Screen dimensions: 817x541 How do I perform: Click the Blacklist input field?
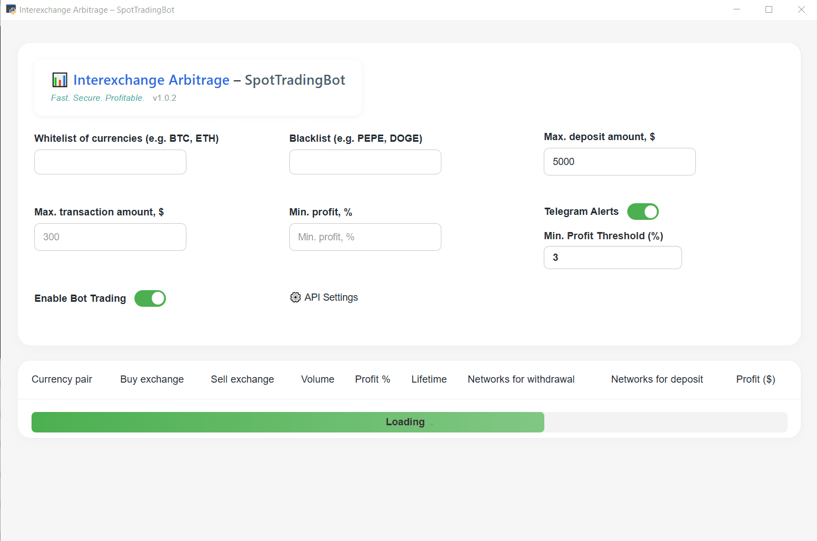365,162
